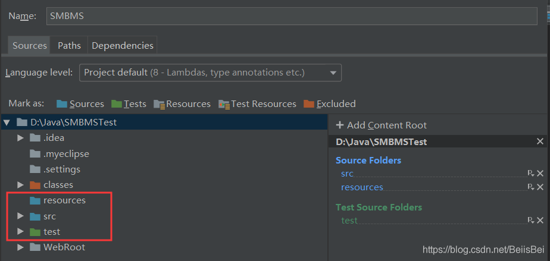Edit properties icon for src folder
The width and height of the screenshot is (550, 261).
(x=530, y=174)
